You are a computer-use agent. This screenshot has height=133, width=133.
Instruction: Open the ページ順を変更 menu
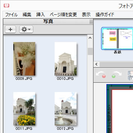tap(63, 15)
